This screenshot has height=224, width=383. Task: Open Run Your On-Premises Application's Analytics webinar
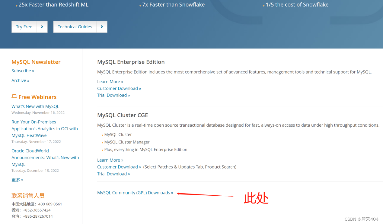click(45, 129)
